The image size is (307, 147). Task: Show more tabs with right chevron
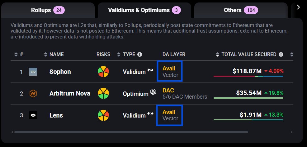coord(298,7)
